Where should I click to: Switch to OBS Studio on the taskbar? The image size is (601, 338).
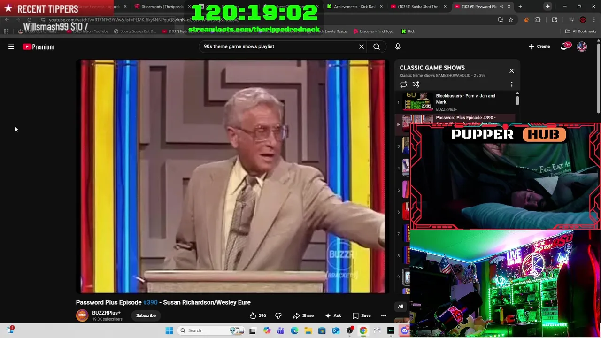click(x=349, y=330)
